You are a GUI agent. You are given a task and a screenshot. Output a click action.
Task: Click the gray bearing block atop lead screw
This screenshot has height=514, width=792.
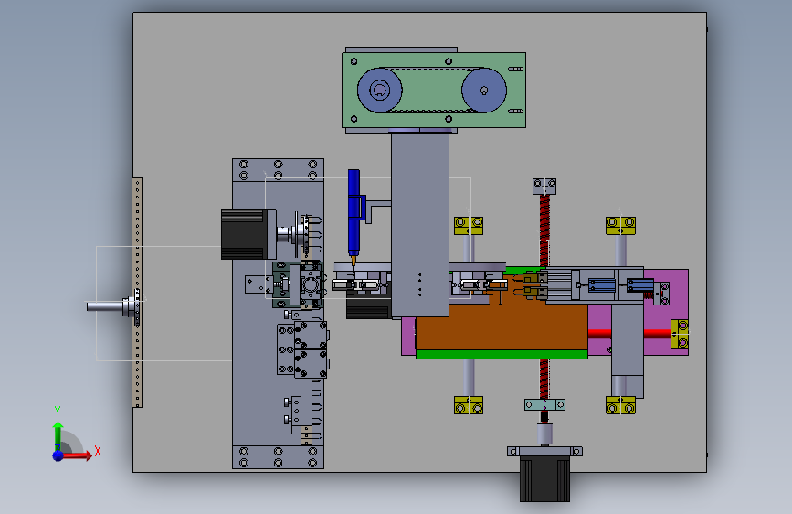(x=544, y=187)
